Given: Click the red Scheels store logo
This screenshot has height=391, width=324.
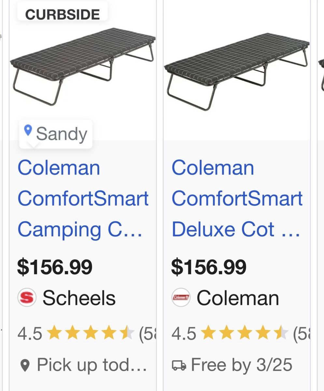Looking at the screenshot, I should click(x=27, y=297).
